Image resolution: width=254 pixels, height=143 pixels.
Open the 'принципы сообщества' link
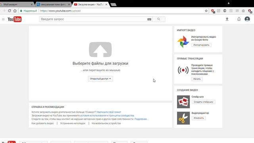(121, 116)
